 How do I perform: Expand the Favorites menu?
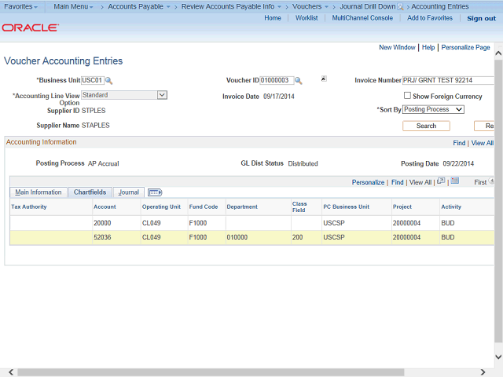click(20, 6)
